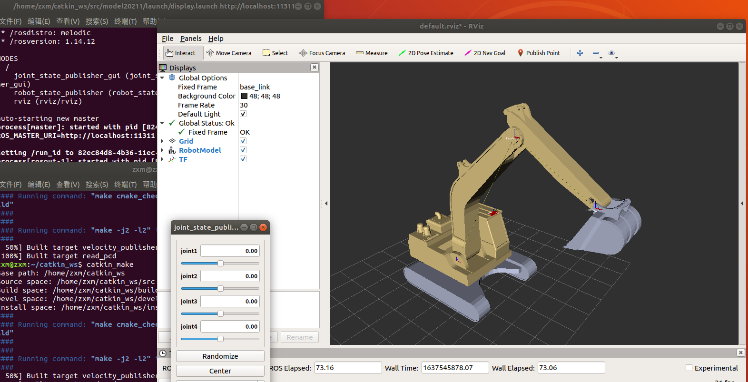Open 编辑(E) menu in the top terminal
This screenshot has width=748, height=382.
click(x=39, y=21)
